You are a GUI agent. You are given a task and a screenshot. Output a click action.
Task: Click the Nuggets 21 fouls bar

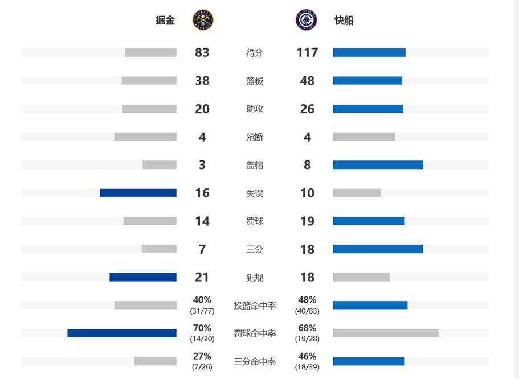pos(143,277)
